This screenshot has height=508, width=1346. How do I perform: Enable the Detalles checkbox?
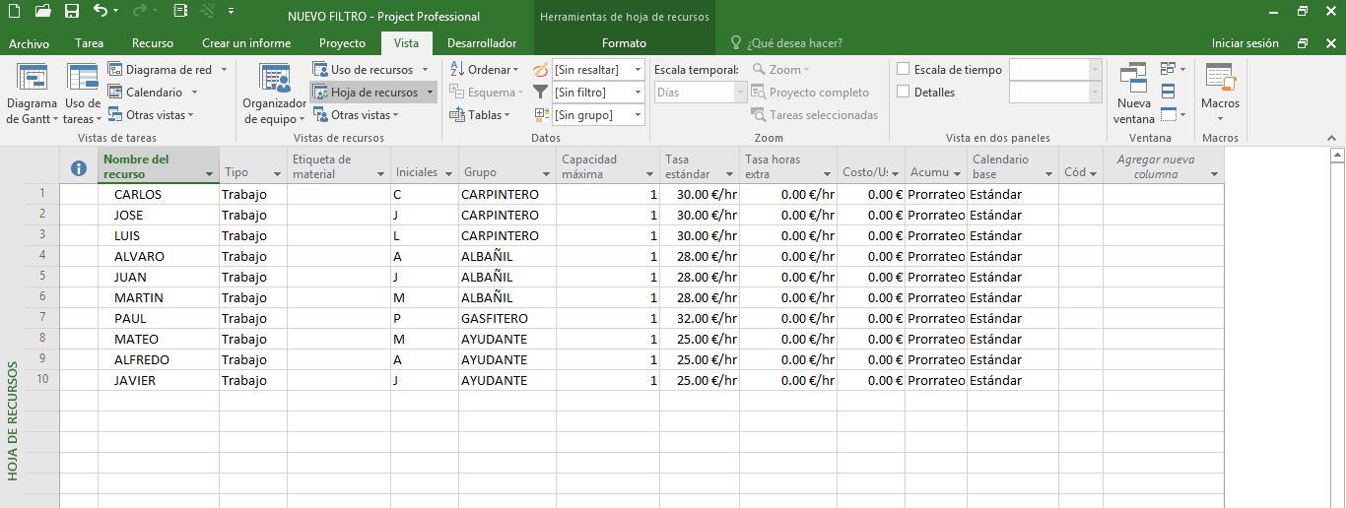tap(903, 92)
